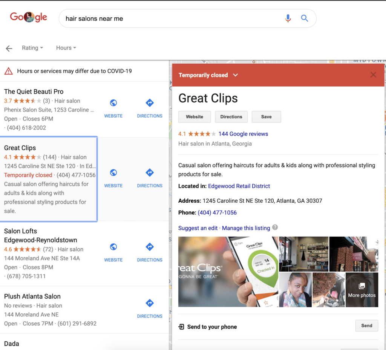Click the Website button in Great Clips panel
Screen dimensions: 386x350
[195, 116]
